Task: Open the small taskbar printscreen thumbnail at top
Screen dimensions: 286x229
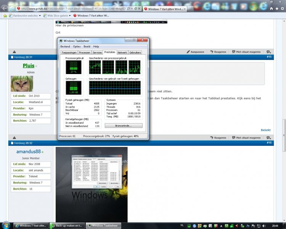Action: coord(111,22)
